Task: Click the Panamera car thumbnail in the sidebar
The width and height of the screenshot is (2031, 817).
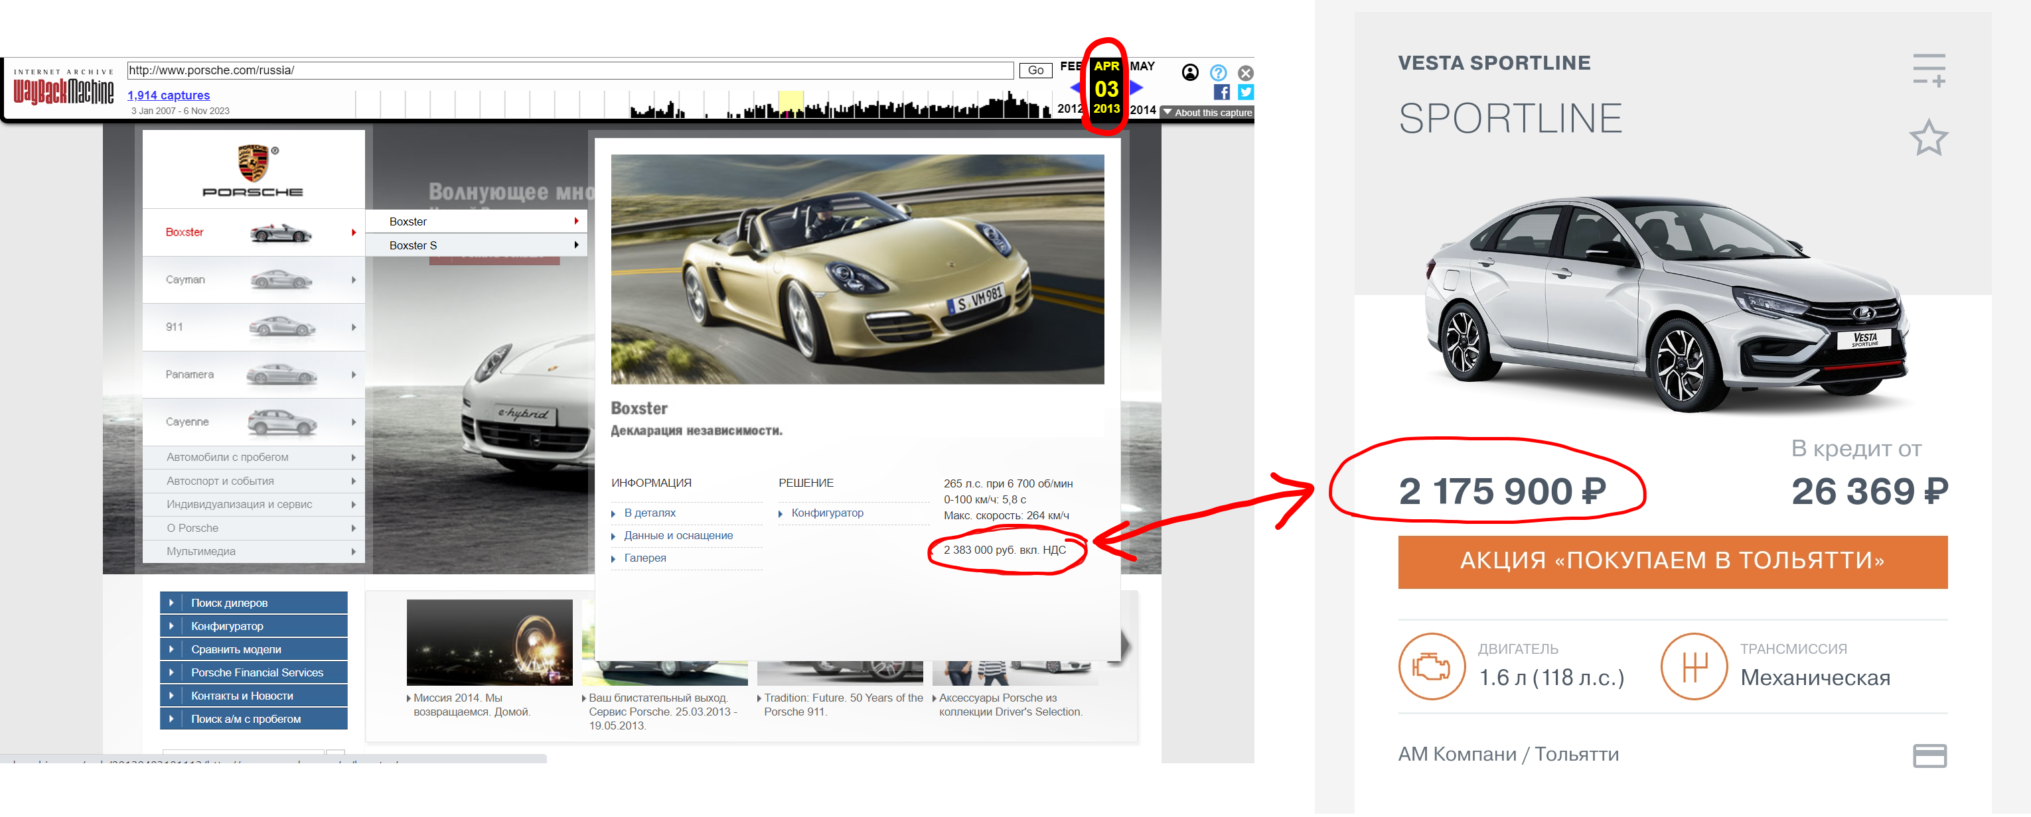Action: (281, 374)
